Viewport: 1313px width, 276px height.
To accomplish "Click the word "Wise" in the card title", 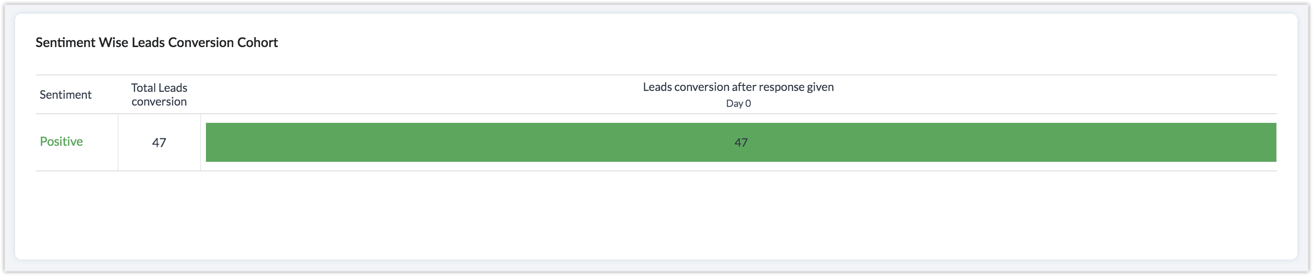I will pyautogui.click(x=113, y=42).
